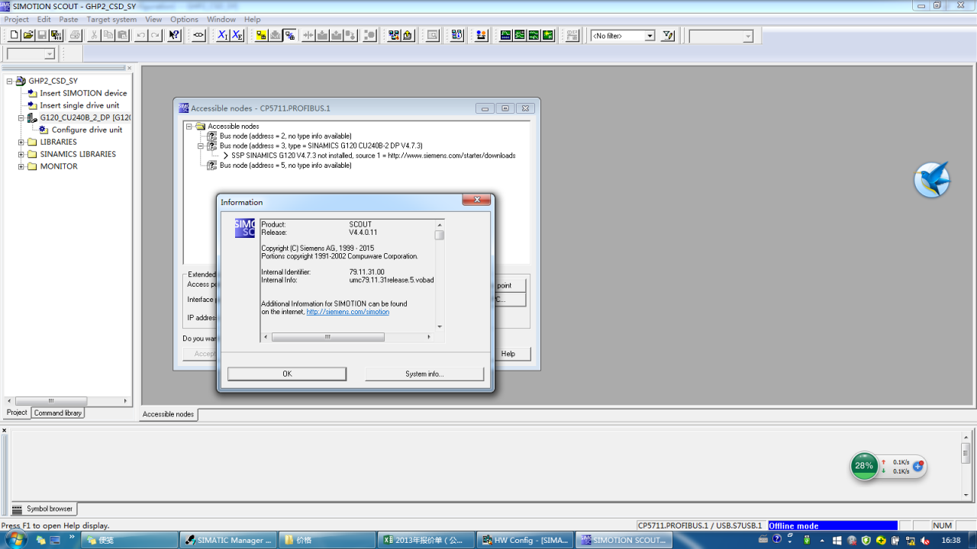Click Help button in Accessible nodes window
This screenshot has width=977, height=549.
click(x=508, y=354)
